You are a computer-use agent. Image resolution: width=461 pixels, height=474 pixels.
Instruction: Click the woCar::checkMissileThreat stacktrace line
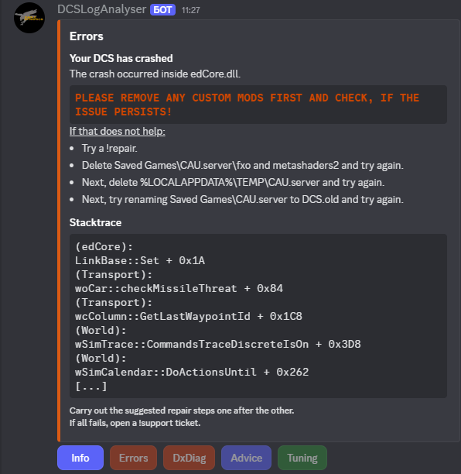point(179,288)
